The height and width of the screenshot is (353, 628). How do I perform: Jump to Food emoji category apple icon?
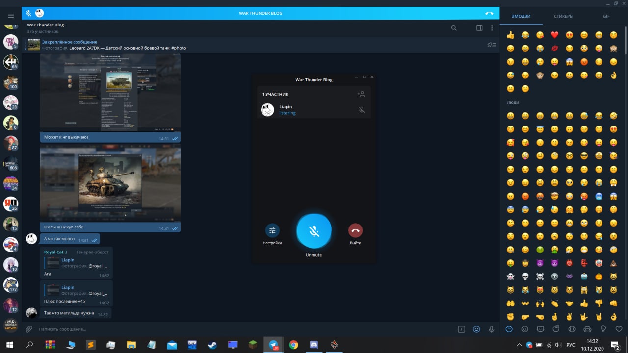556,329
